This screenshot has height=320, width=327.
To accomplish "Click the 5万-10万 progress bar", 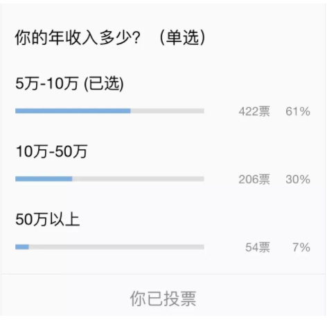I will coord(109,111).
